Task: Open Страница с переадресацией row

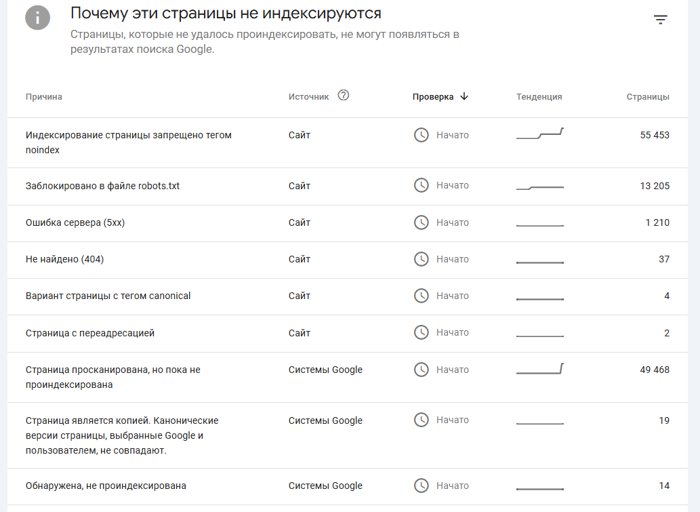Action: pyautogui.click(x=348, y=333)
